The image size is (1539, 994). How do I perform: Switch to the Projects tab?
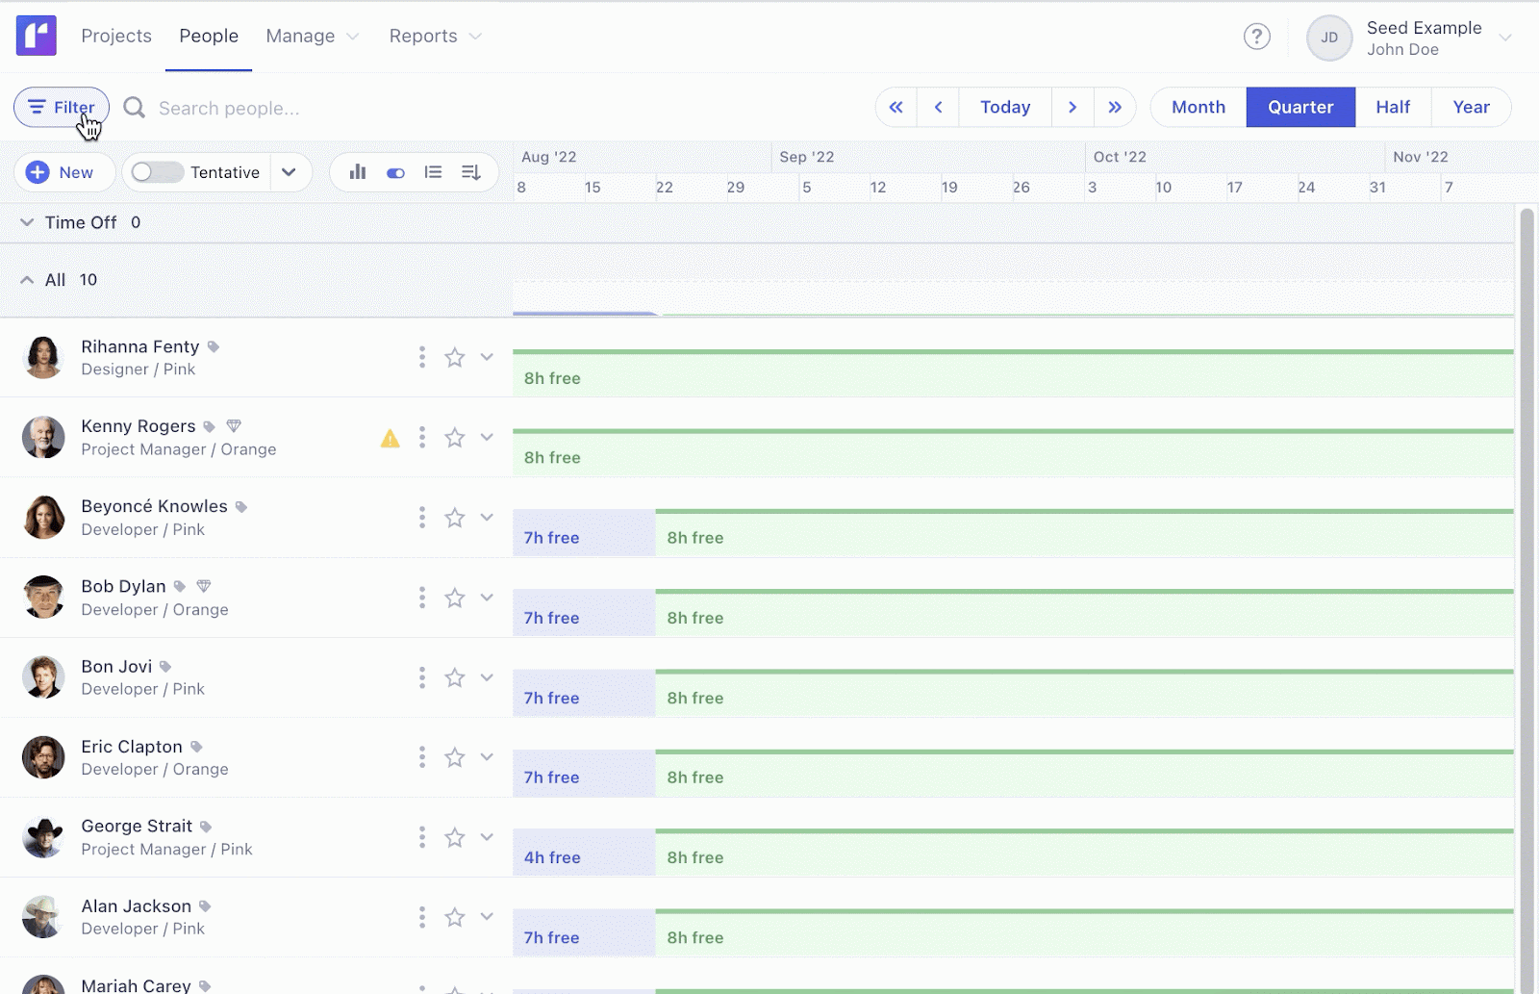115,36
